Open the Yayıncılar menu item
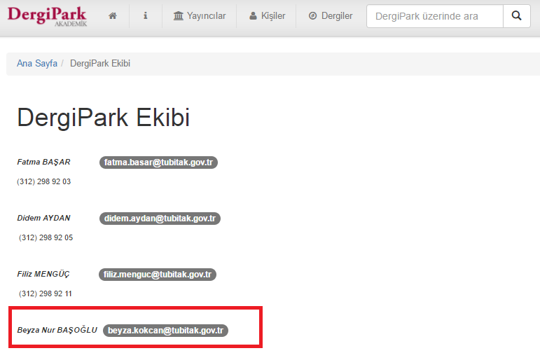The image size is (540, 353). pos(199,16)
